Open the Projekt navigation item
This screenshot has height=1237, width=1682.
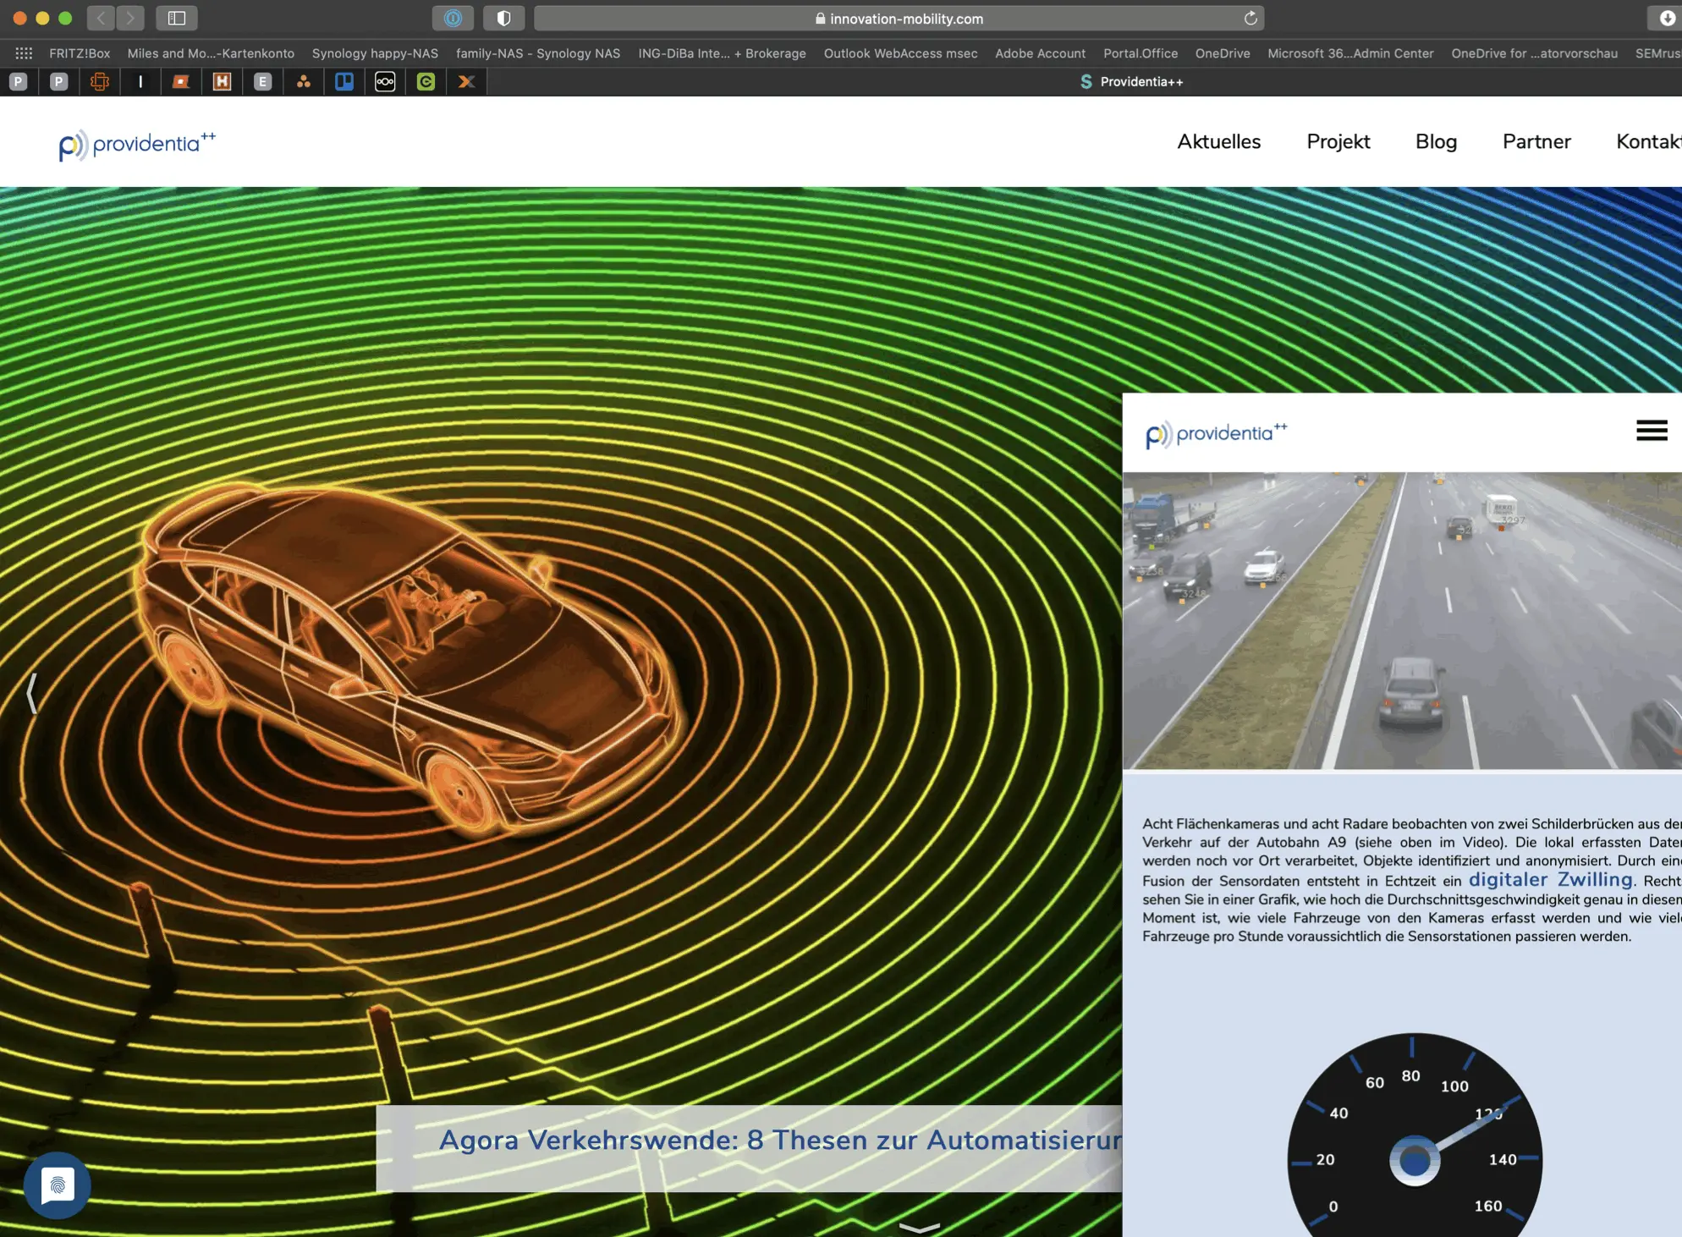pyautogui.click(x=1338, y=141)
